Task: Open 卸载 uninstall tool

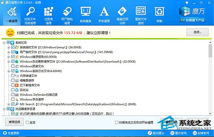Action: (x=159, y=15)
